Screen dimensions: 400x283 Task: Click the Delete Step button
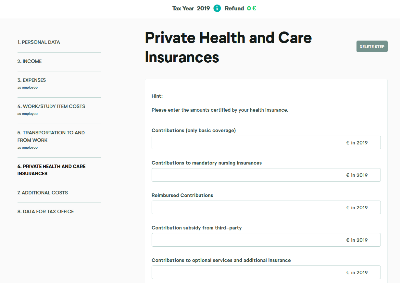(x=372, y=46)
